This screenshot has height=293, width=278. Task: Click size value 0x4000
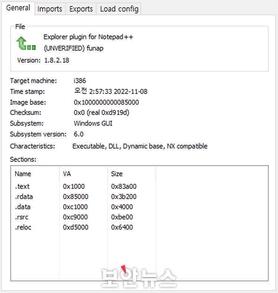coord(122,207)
